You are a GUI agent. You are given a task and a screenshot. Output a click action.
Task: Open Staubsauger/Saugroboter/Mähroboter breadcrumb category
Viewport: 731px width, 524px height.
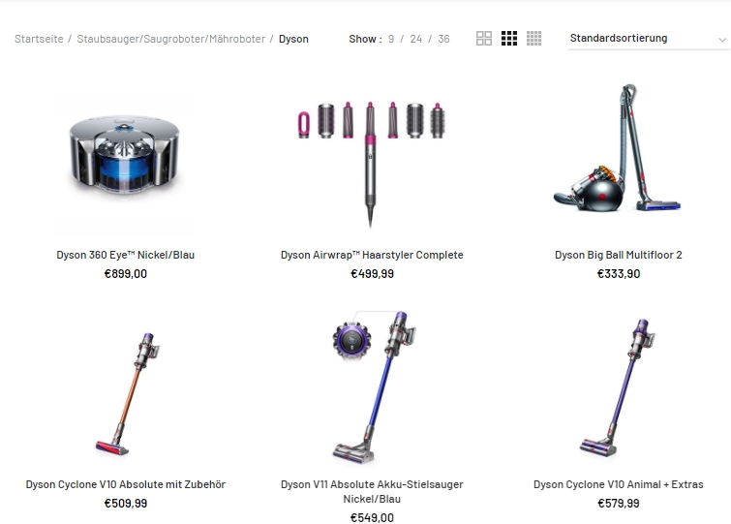coord(170,39)
